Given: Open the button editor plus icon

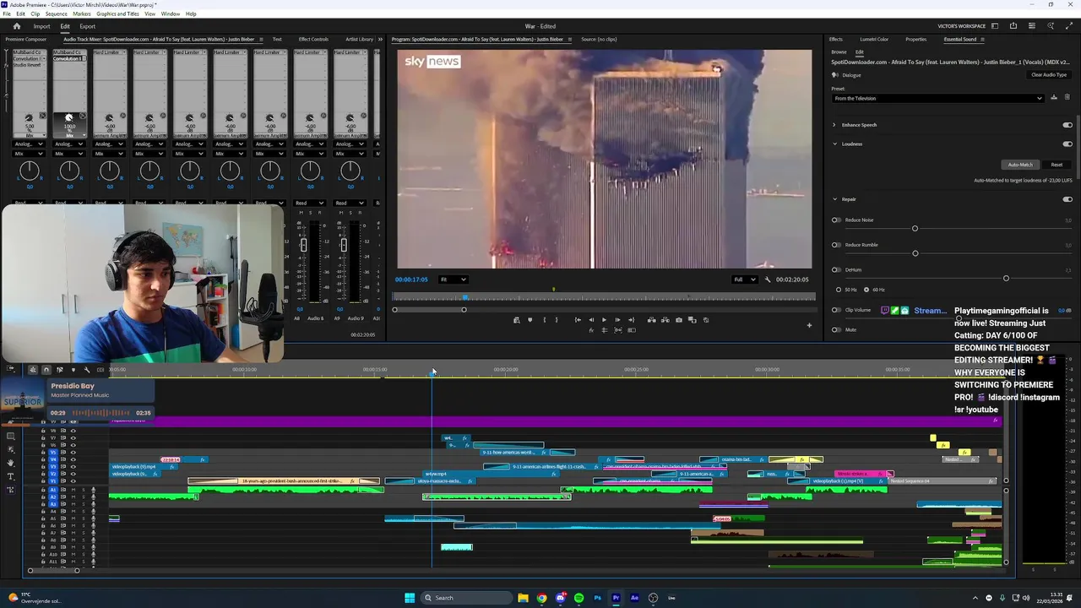Looking at the screenshot, I should coord(809,325).
